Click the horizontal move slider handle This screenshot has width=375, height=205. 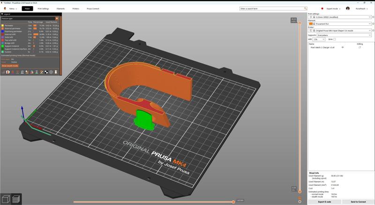[233, 202]
